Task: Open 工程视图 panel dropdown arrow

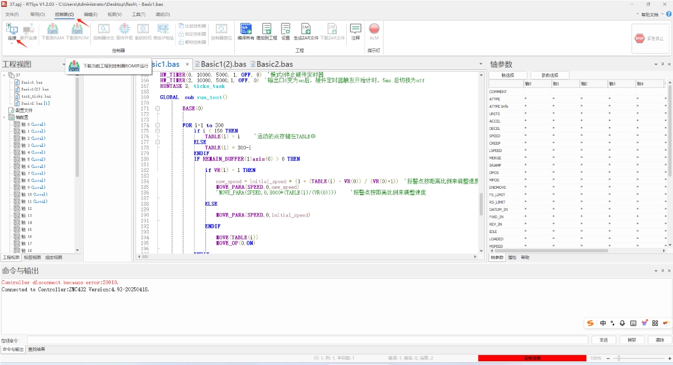Action: click(x=64, y=64)
